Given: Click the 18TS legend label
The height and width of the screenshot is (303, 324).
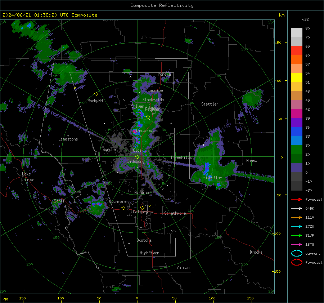Looking at the screenshot, I should point(310,245).
